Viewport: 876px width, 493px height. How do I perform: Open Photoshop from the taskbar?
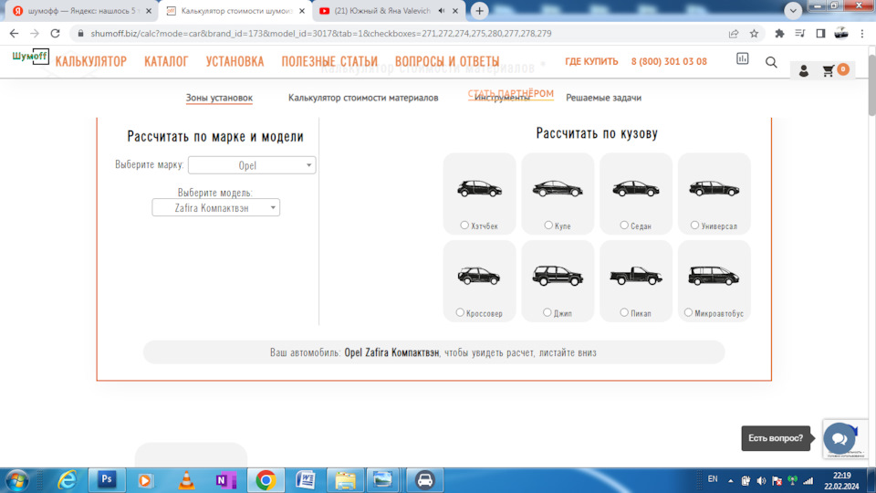(x=106, y=479)
